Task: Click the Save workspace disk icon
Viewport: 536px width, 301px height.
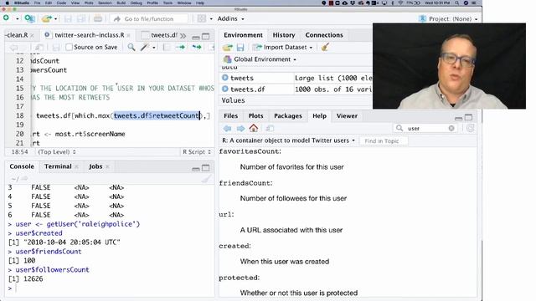Action: click(240, 48)
